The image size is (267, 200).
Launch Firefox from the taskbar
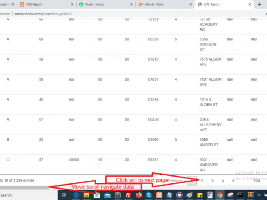[x=139, y=195]
